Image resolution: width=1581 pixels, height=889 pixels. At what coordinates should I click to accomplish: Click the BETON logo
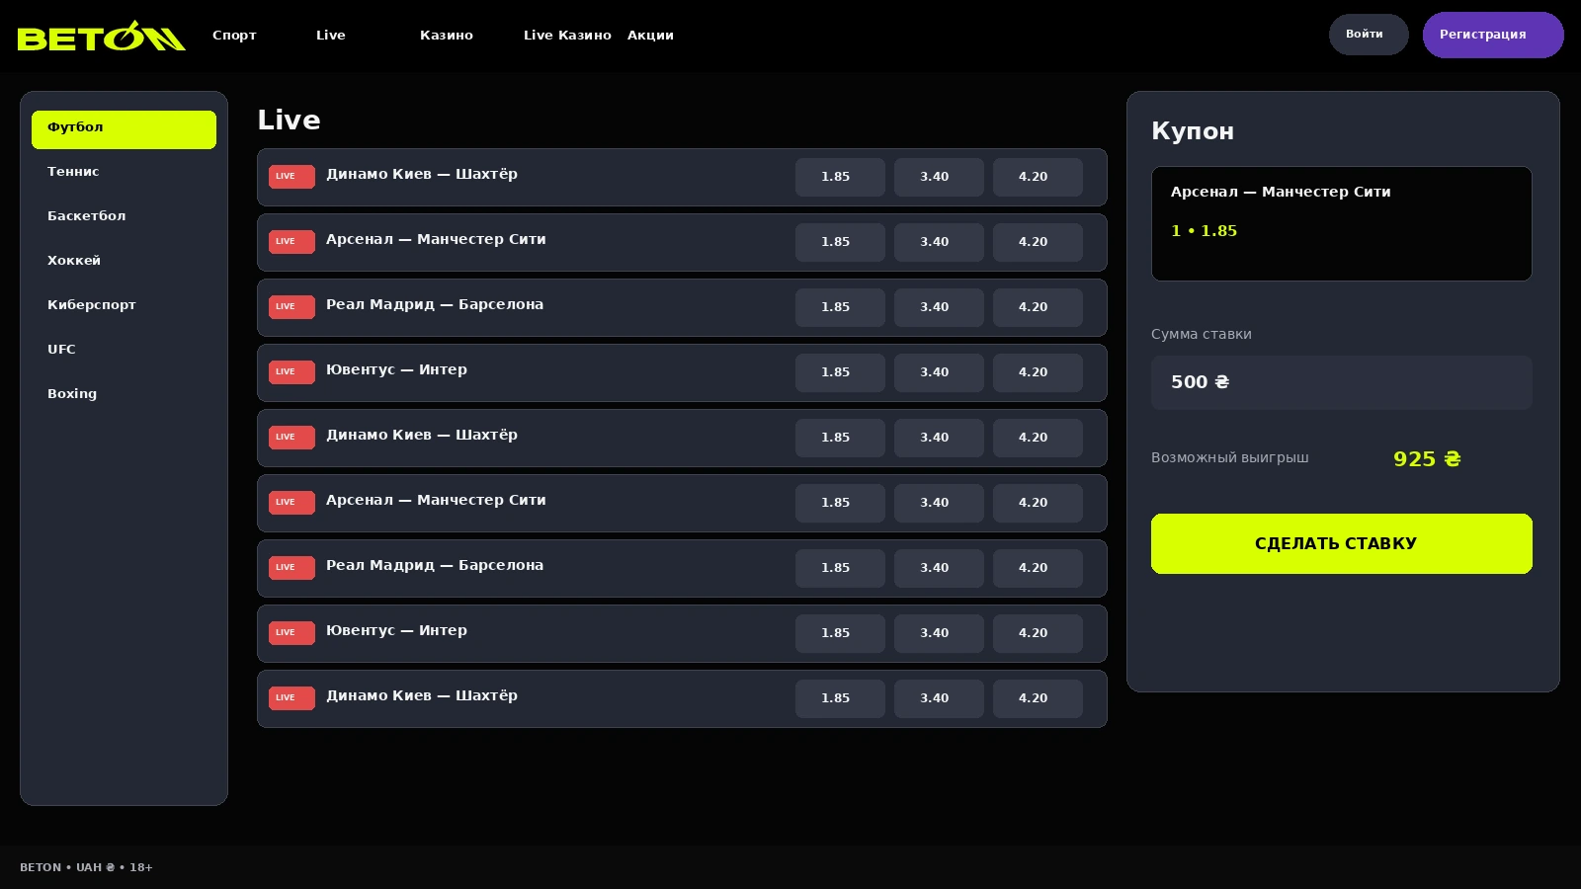101,36
